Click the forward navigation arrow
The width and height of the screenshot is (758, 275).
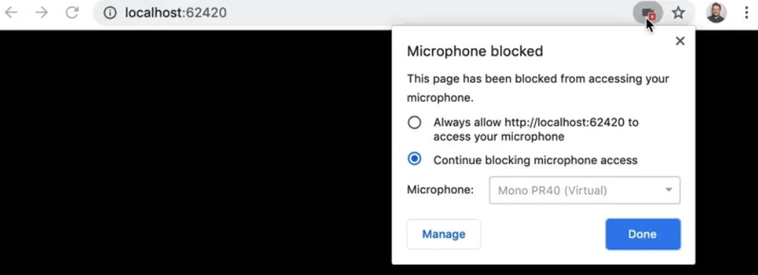tap(42, 13)
